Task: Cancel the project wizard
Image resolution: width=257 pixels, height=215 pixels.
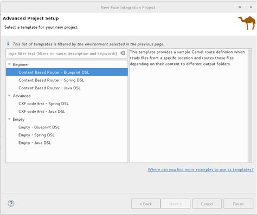Action: [x=207, y=204]
